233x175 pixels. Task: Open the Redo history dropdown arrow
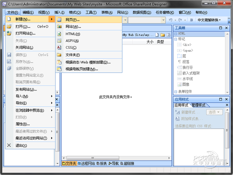click(185, 20)
